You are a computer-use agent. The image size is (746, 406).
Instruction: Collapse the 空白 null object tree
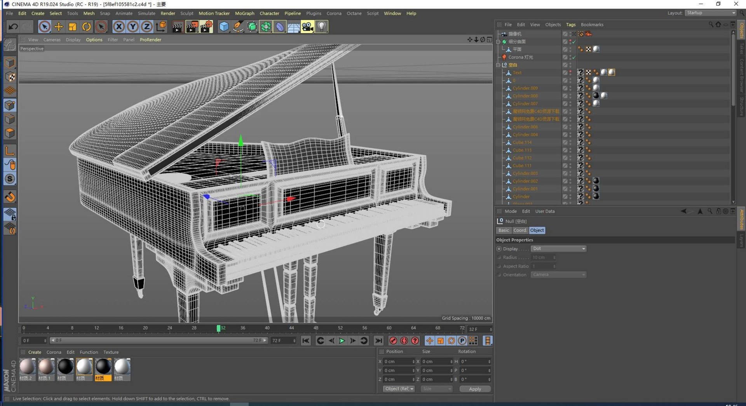coord(498,65)
